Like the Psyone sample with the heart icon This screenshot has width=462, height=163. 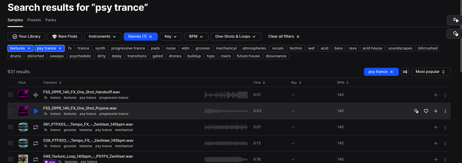pos(426,111)
